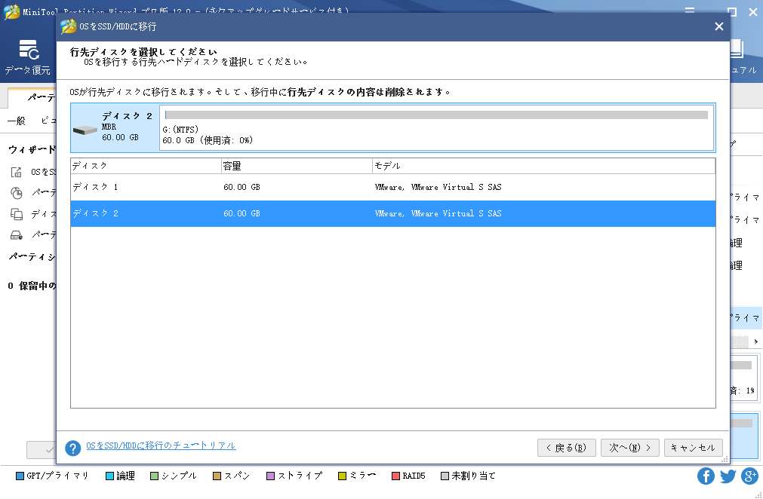Click the キャンセル button

(x=693, y=448)
